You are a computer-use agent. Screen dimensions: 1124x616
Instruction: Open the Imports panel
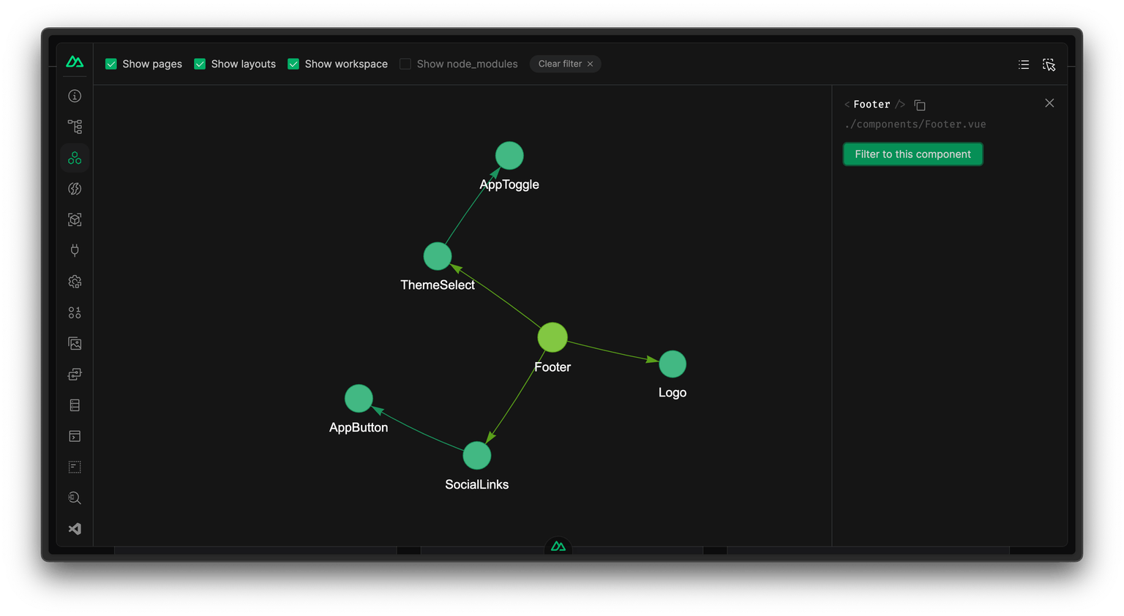tap(74, 188)
